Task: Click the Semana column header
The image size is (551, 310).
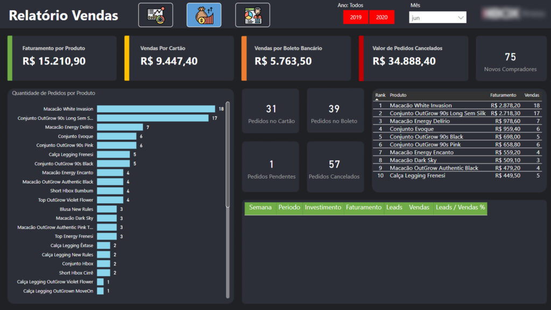Action: pyautogui.click(x=260, y=208)
